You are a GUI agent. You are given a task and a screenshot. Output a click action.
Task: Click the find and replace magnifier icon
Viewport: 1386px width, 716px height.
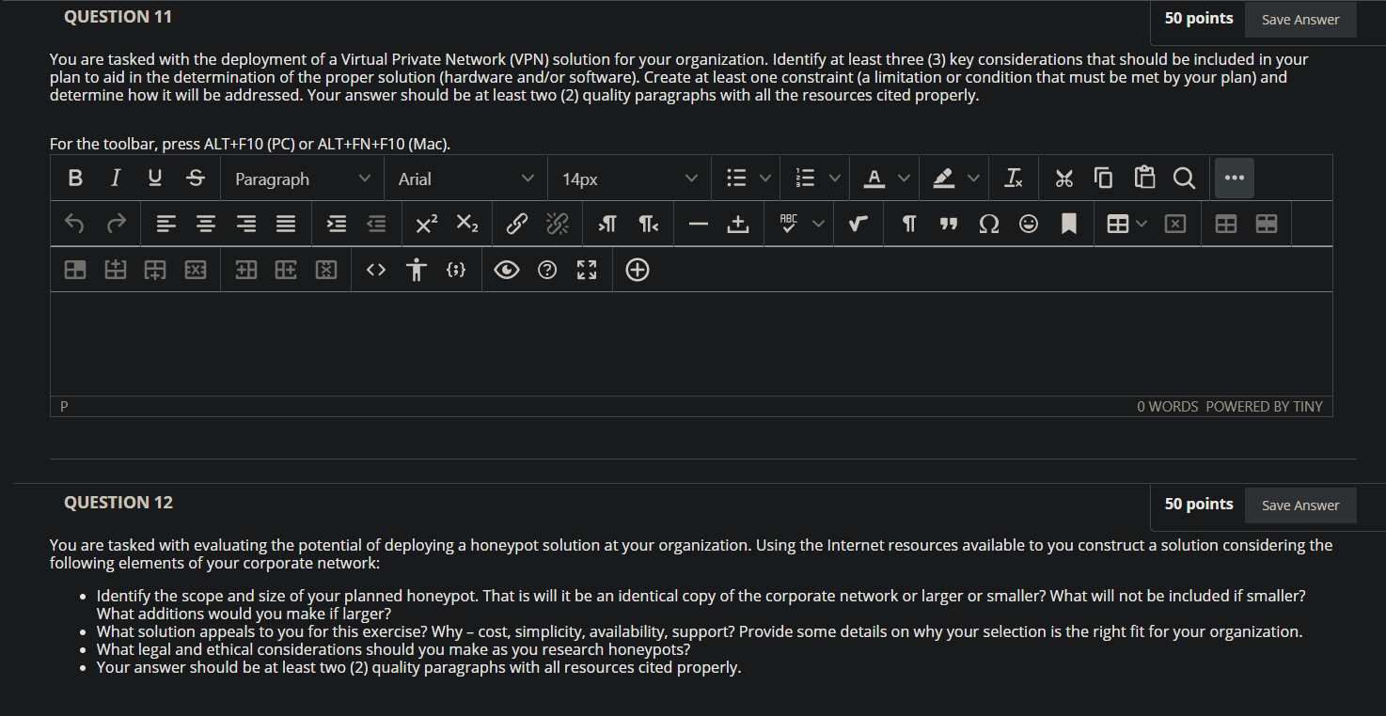coord(1184,178)
